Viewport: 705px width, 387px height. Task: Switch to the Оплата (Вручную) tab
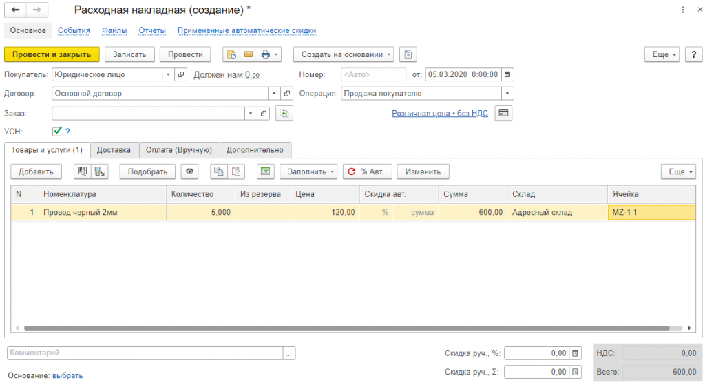point(179,150)
